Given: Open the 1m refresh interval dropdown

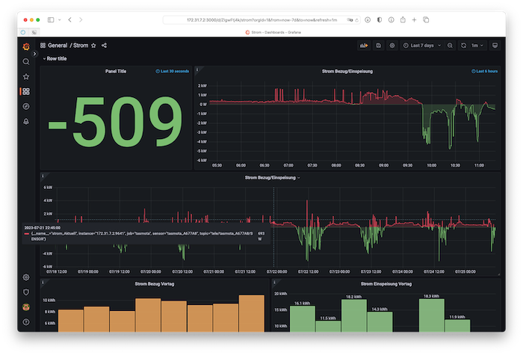Looking at the screenshot, I should (x=477, y=46).
